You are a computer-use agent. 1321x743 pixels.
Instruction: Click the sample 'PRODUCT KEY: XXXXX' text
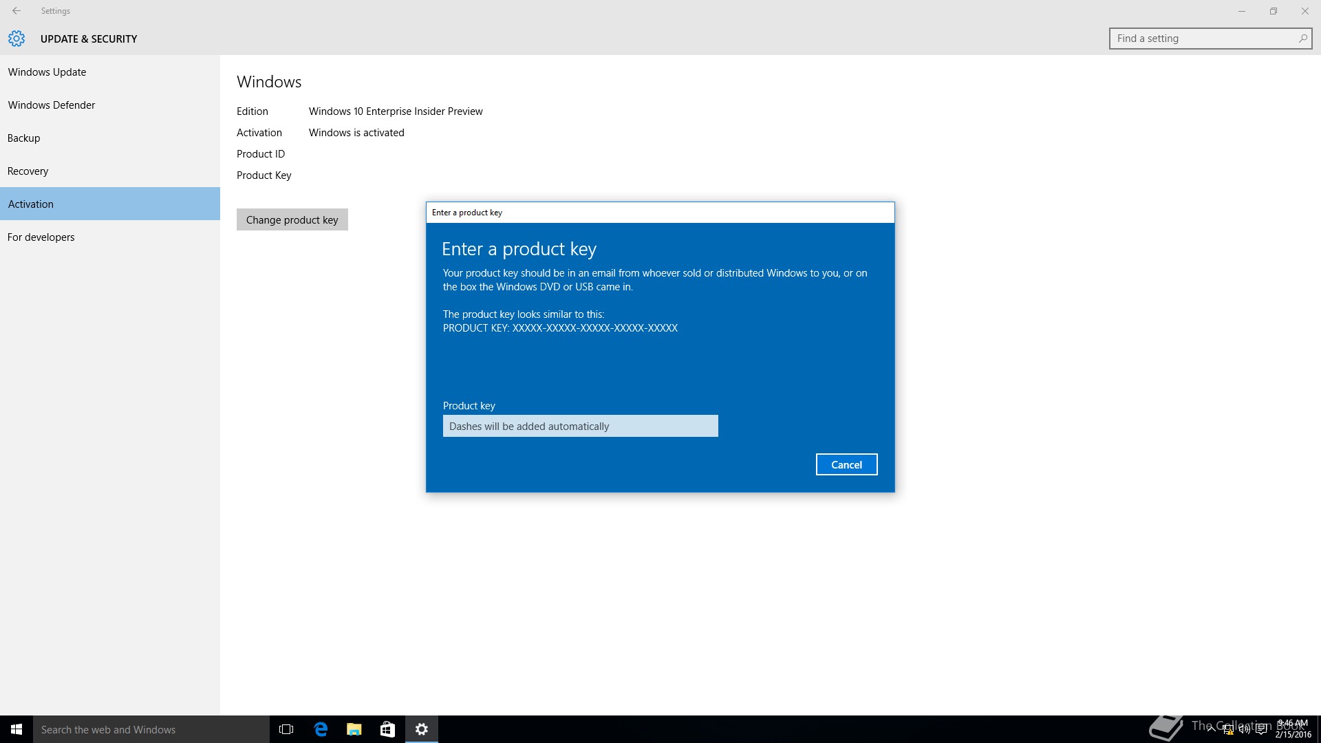point(560,328)
